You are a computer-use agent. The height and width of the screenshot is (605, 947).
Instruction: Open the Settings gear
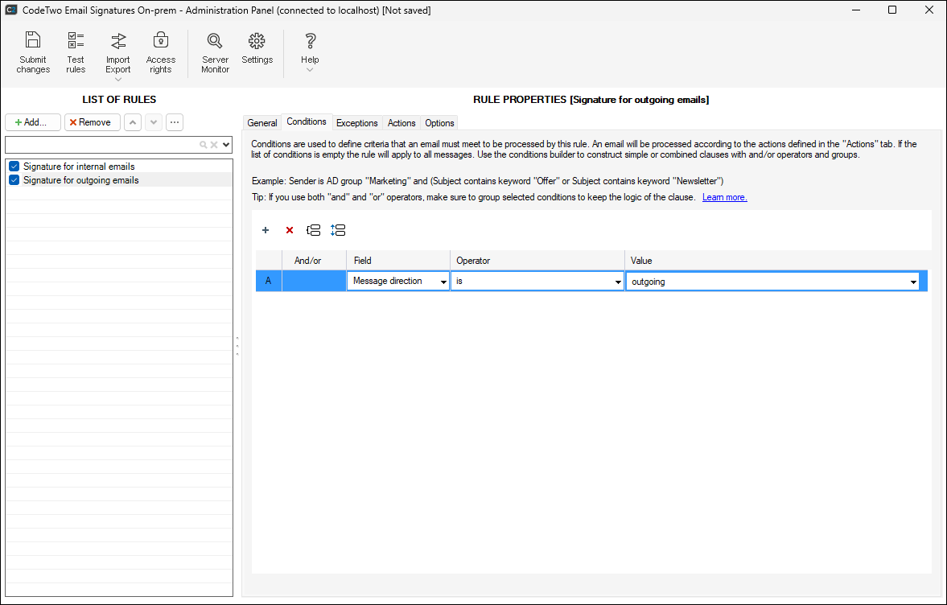click(x=257, y=42)
